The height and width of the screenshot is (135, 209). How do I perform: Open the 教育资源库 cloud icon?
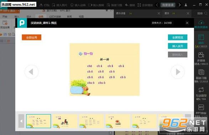(201, 22)
